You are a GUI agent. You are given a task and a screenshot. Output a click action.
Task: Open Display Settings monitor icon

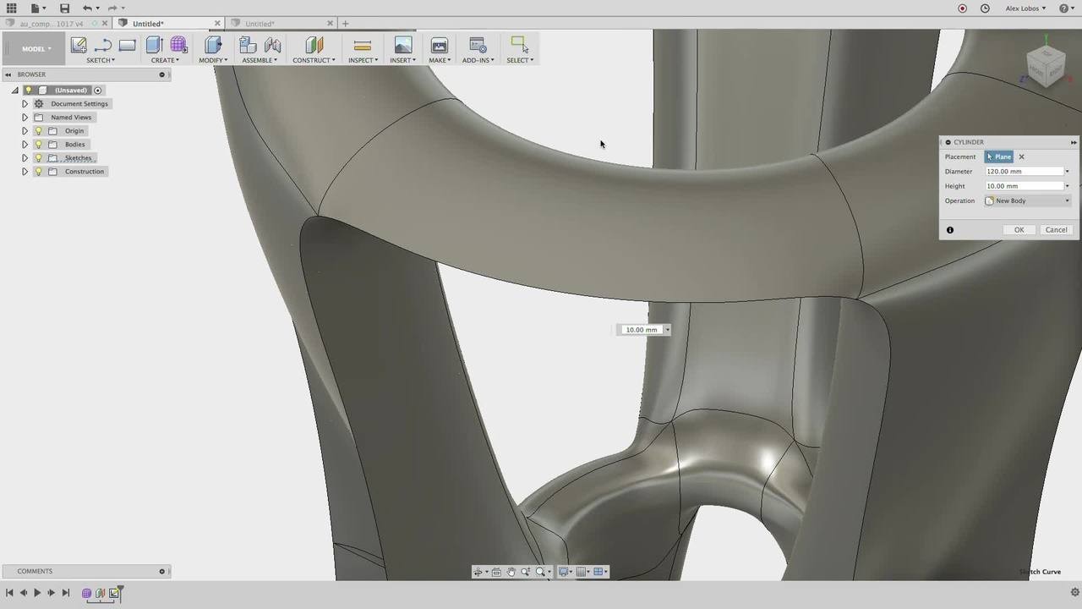[563, 572]
